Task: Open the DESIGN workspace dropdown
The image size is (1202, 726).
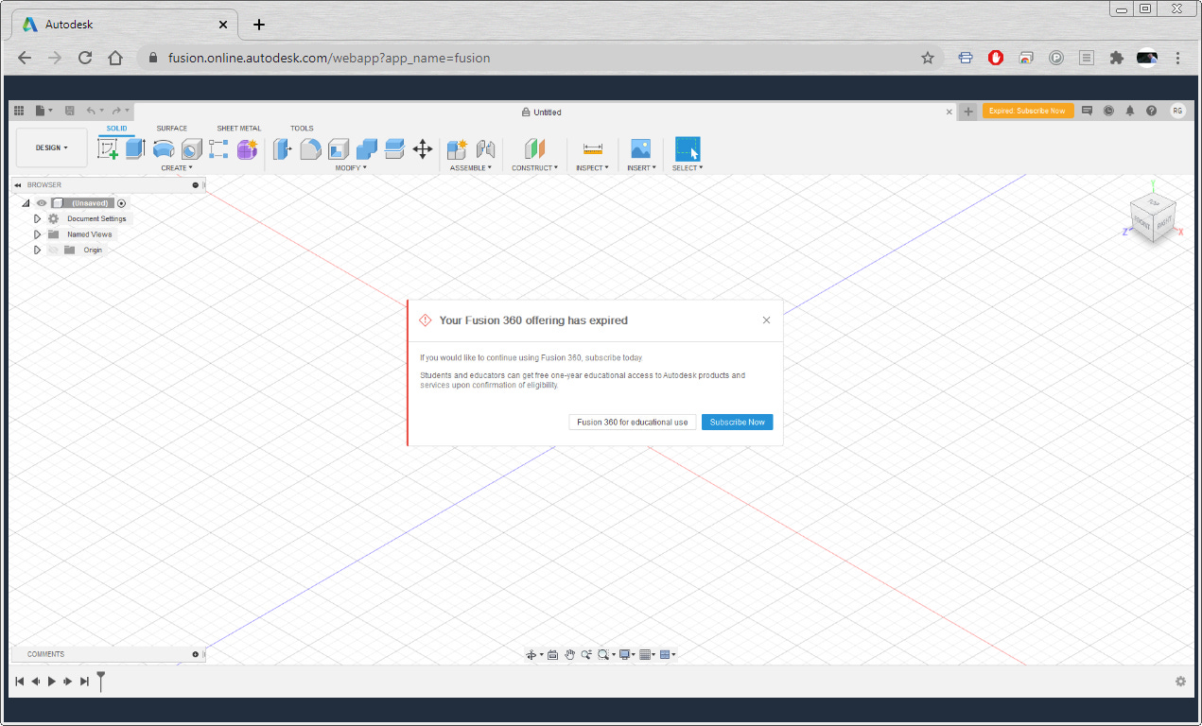Action: (52, 147)
